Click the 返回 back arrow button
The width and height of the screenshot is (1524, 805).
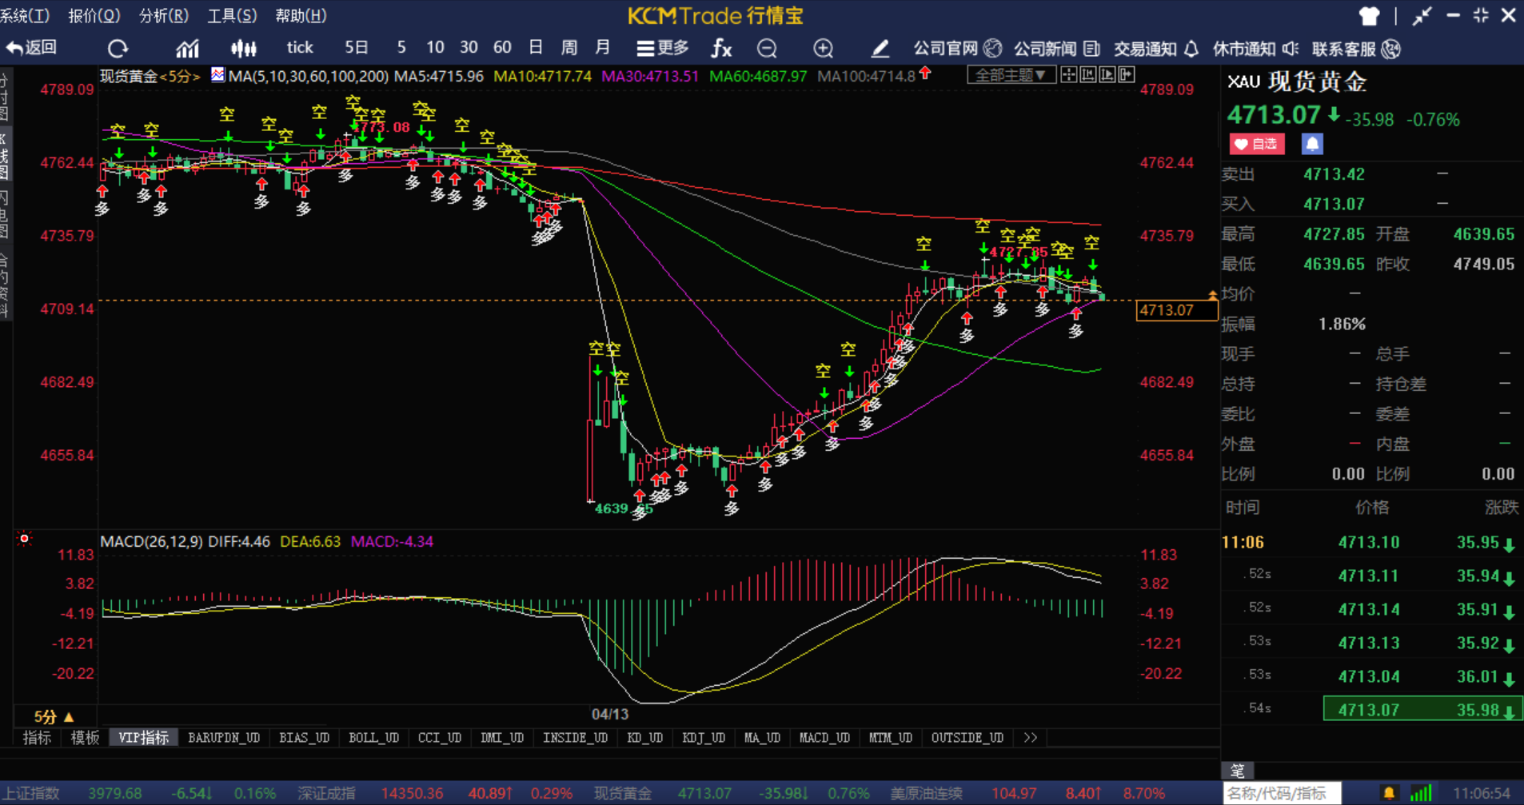coord(31,48)
